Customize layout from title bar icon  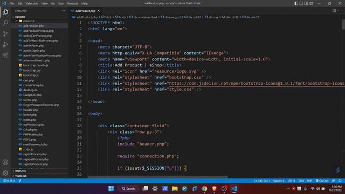pyautogui.click(x=311, y=3)
